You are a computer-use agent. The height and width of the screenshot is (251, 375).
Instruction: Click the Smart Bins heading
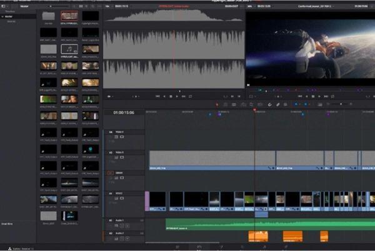point(7,224)
